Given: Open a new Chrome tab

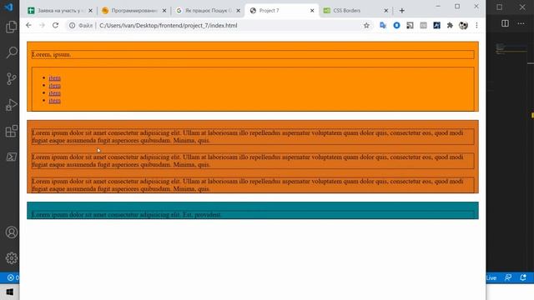Looking at the screenshot, I should click(x=402, y=11).
